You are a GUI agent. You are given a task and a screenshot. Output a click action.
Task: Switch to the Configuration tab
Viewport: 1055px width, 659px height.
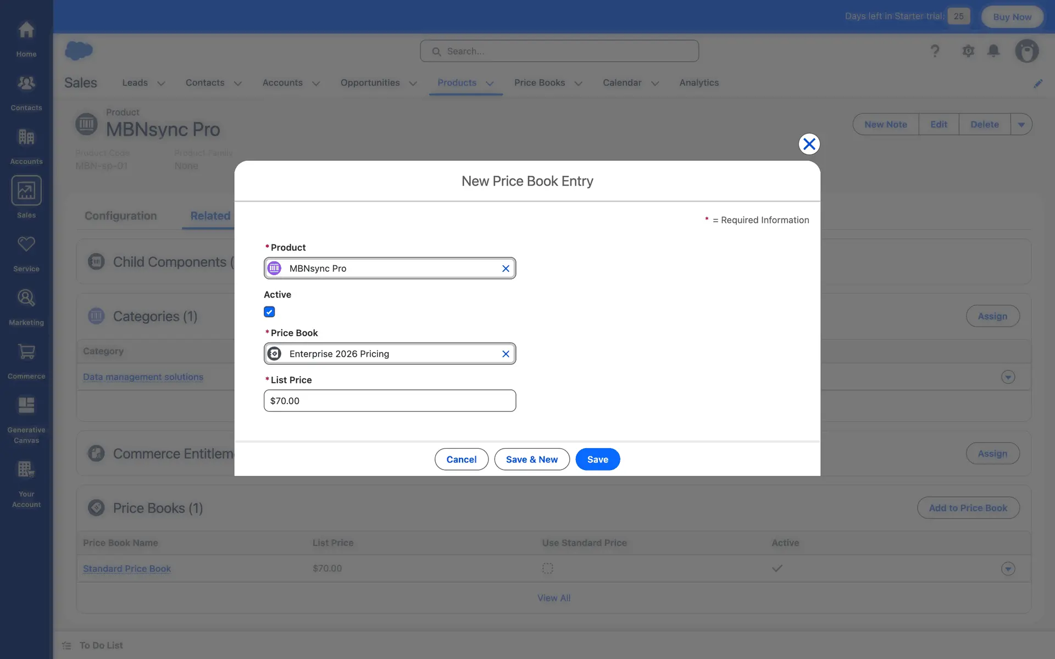pos(120,216)
